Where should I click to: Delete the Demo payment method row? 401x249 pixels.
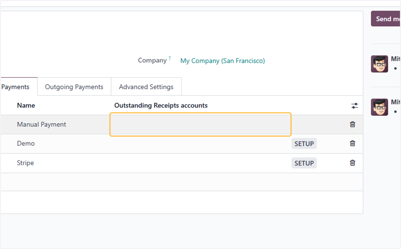point(353,143)
